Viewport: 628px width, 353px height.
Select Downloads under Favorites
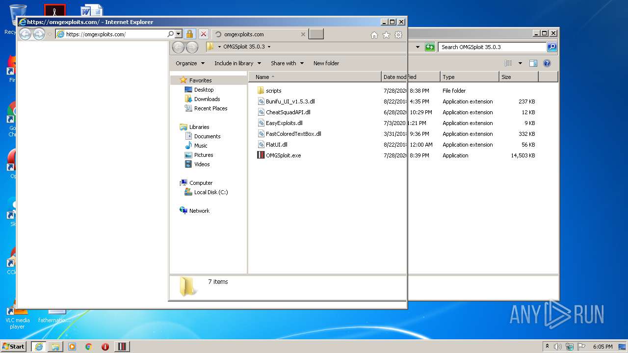click(x=207, y=99)
